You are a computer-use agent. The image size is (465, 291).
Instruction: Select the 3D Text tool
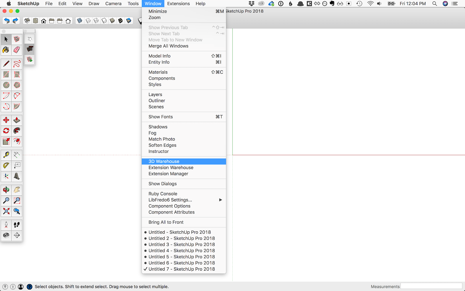click(17, 176)
